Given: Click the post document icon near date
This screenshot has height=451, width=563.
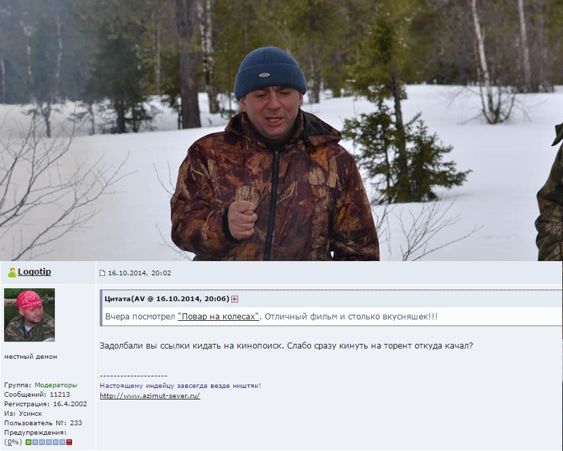Looking at the screenshot, I should pyautogui.click(x=102, y=273).
